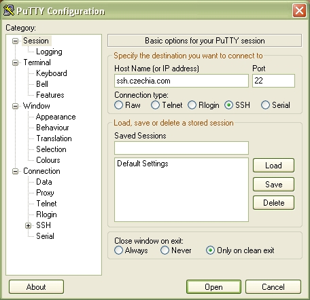Open Keyboard settings in the tree

52,73
